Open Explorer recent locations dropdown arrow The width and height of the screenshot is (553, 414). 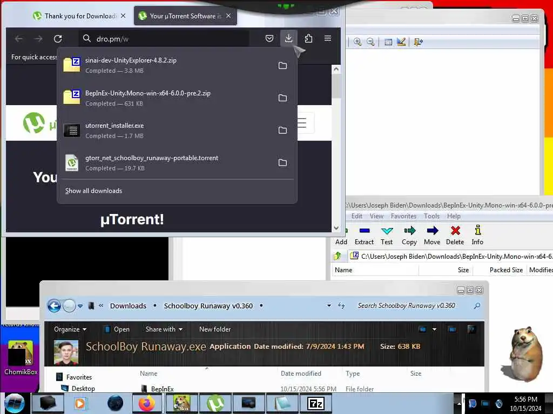pos(80,306)
